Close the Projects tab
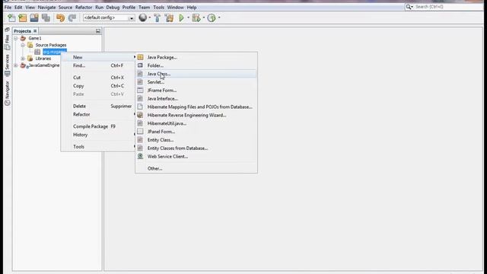The image size is (487, 274). click(x=35, y=30)
